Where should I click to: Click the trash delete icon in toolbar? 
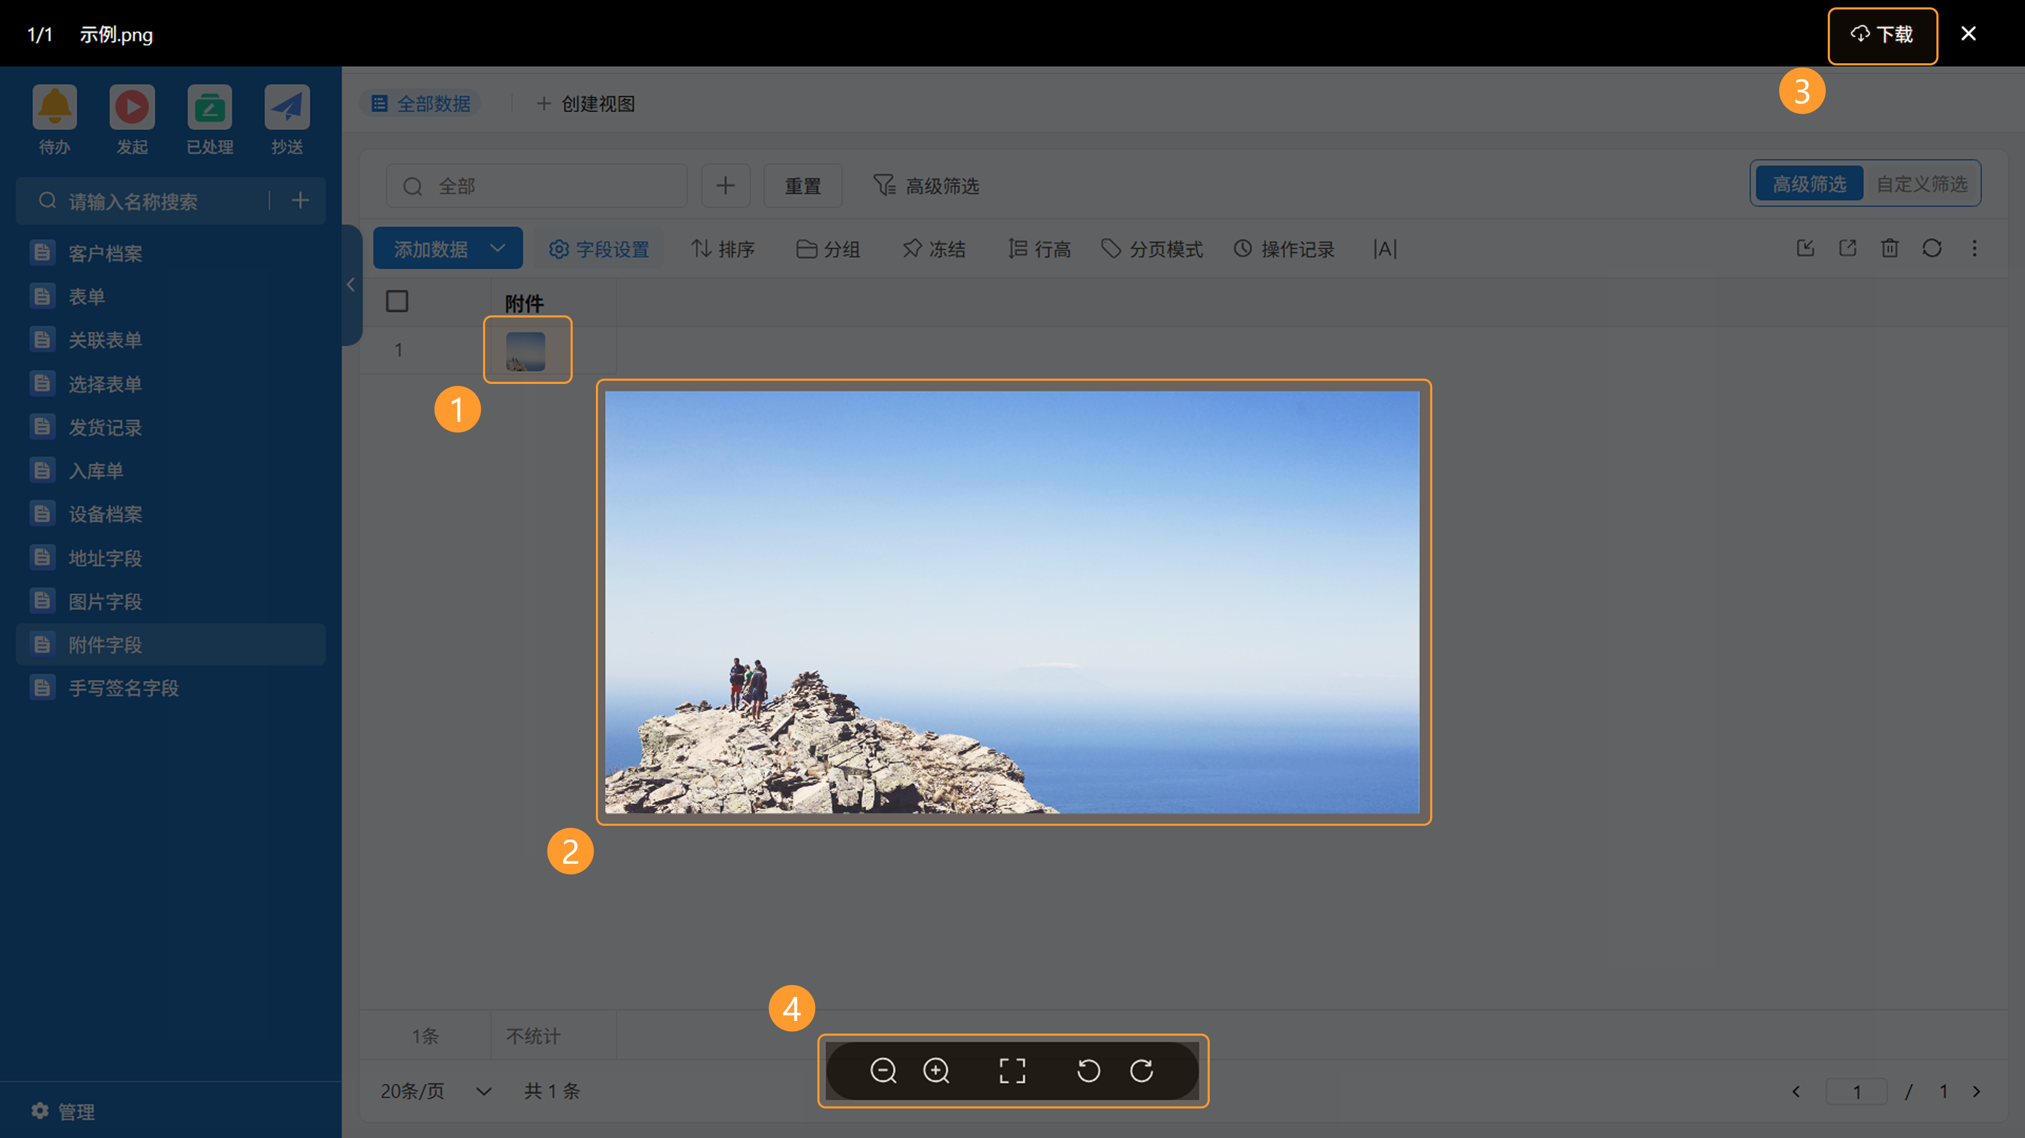point(1890,248)
